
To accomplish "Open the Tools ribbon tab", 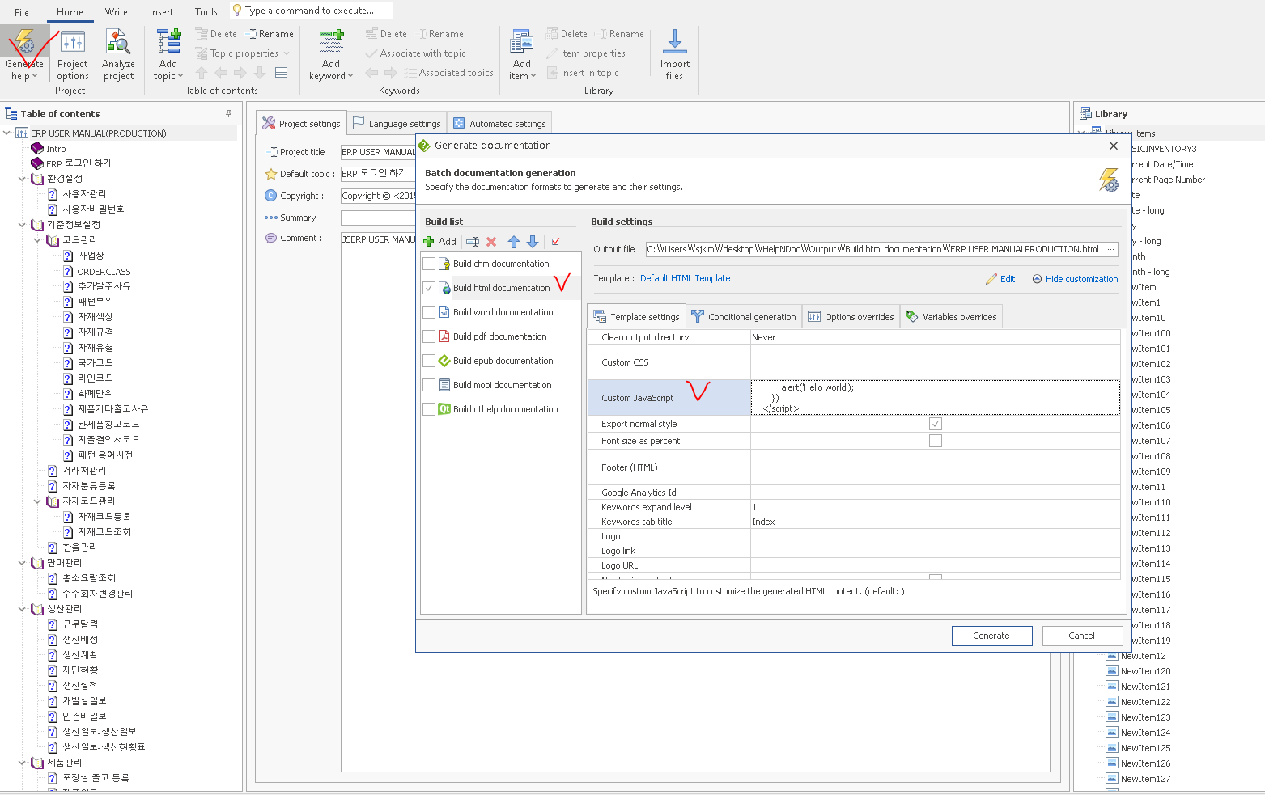I will (206, 12).
